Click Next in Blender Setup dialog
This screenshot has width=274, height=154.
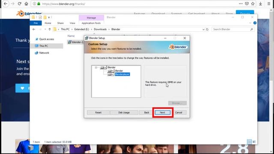pyautogui.click(x=163, y=113)
